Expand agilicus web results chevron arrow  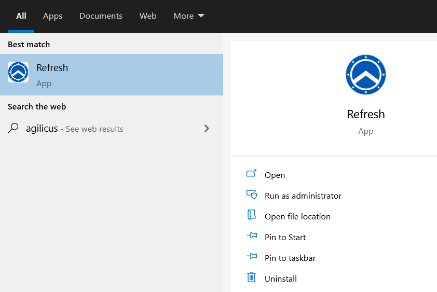coord(207,129)
